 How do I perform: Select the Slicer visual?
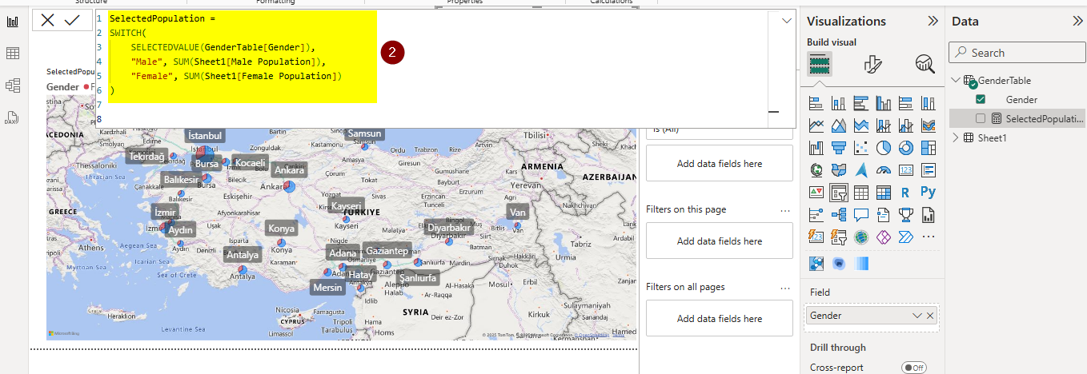[839, 193]
